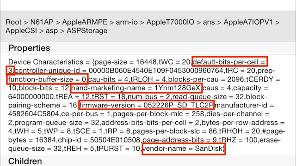
Task: Click the controller-unique-id value
Action: pyautogui.click(x=156, y=71)
